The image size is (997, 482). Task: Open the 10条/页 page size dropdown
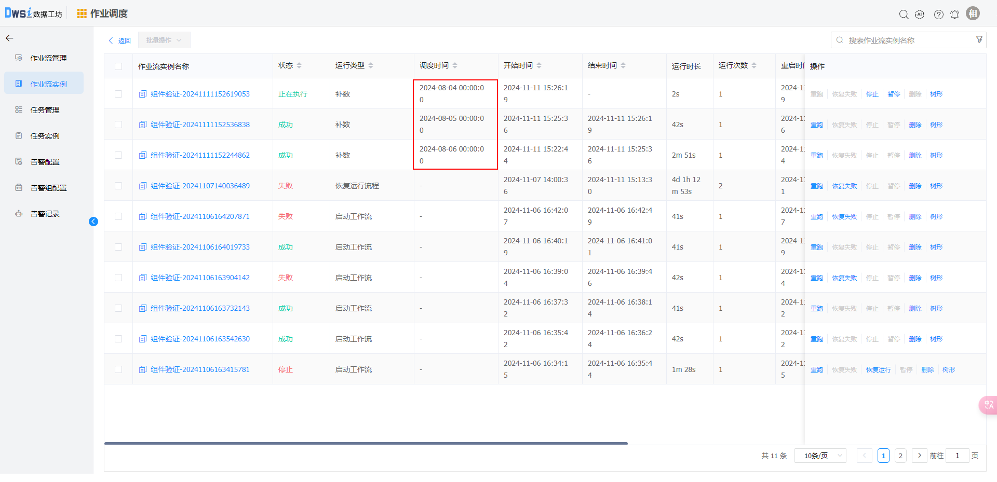820,456
